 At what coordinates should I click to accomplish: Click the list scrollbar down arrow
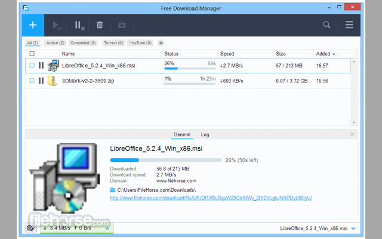pos(354,122)
